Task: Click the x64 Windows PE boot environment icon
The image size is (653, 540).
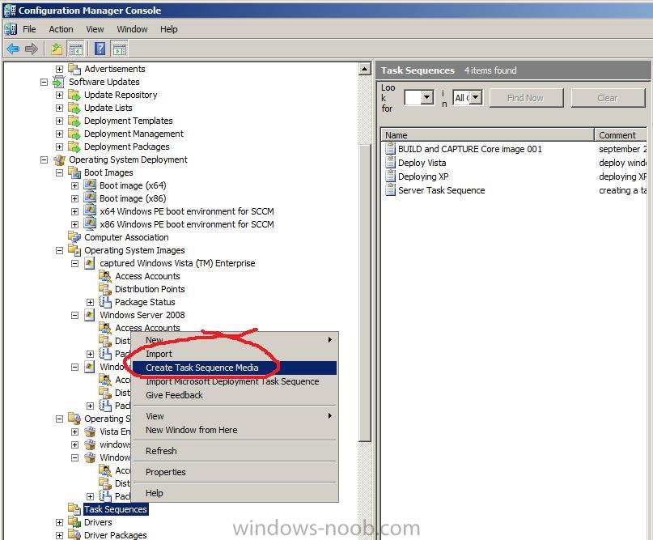Action: [90, 211]
